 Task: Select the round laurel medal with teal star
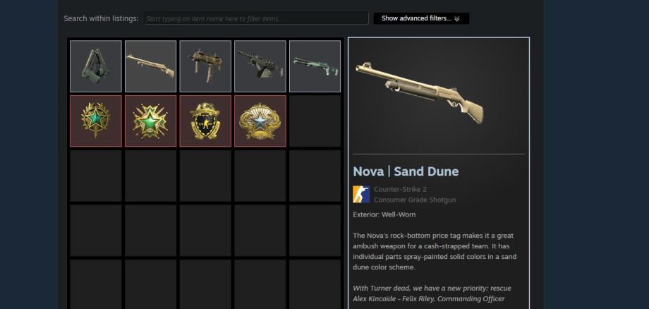pos(96,121)
